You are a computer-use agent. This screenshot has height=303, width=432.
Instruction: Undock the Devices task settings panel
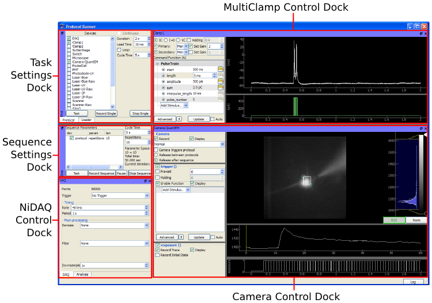point(62,33)
